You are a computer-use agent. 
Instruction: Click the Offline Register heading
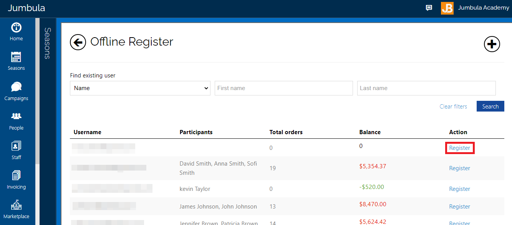pyautogui.click(x=132, y=41)
